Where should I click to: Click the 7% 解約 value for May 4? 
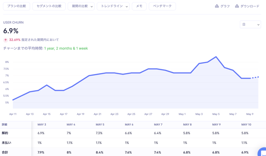pyautogui.click(x=69, y=133)
